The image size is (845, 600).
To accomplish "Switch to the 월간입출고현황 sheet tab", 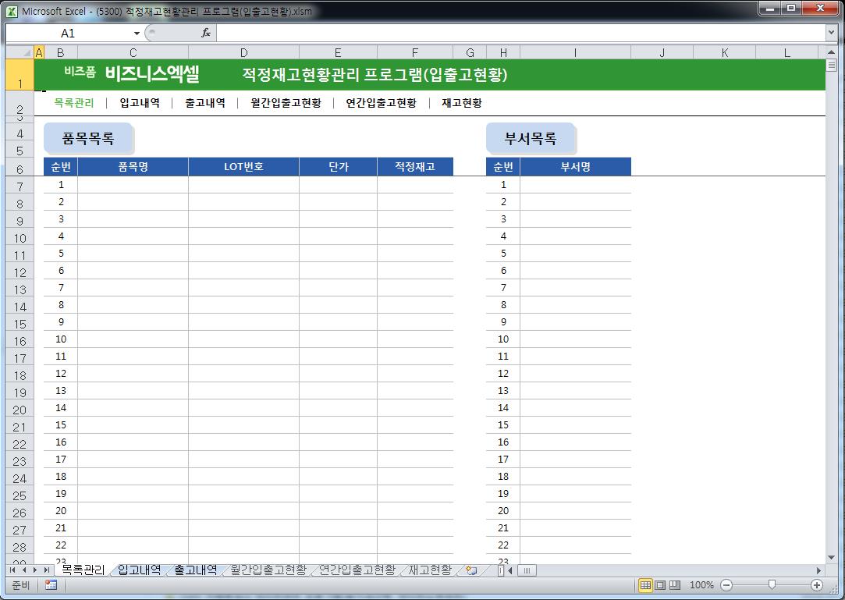I will (x=268, y=570).
